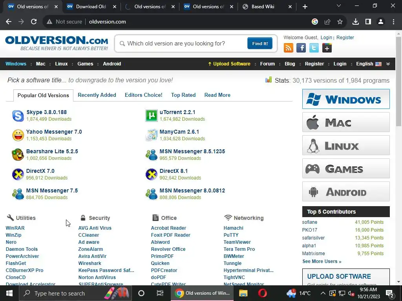Click the Bearshare Lite bear icon

tap(18, 154)
